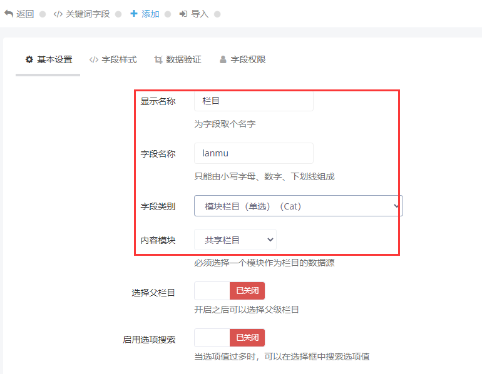Click hint 当选项值过多时,可以在选择框中搜索选项值
The image size is (482, 374).
tap(282, 356)
